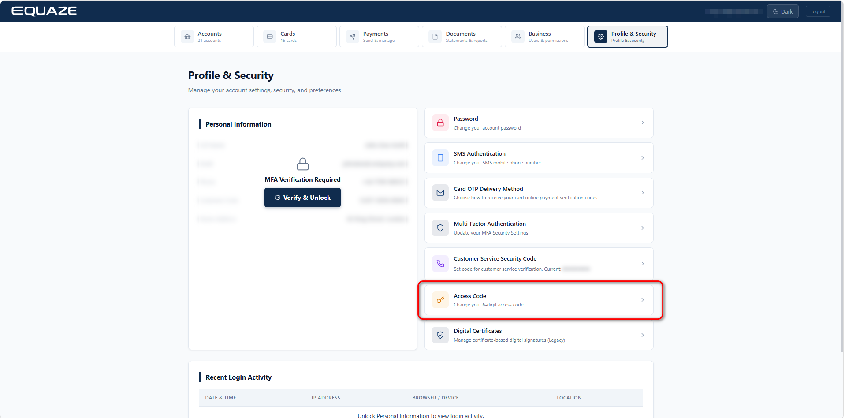Switch to the Payments tab

(379, 37)
